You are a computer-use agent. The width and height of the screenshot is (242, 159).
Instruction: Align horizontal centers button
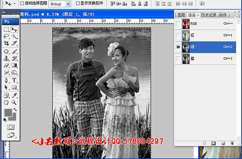pyautogui.click(x=140, y=4)
